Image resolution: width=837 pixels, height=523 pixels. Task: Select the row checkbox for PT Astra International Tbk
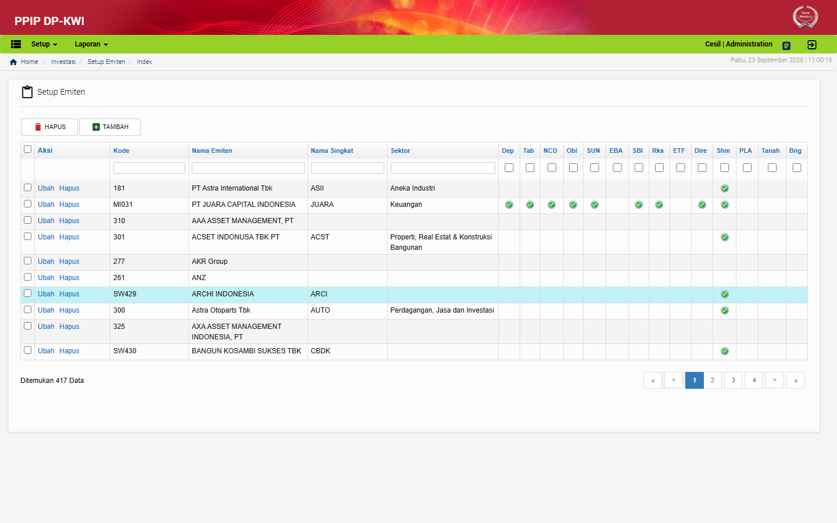pyautogui.click(x=27, y=188)
